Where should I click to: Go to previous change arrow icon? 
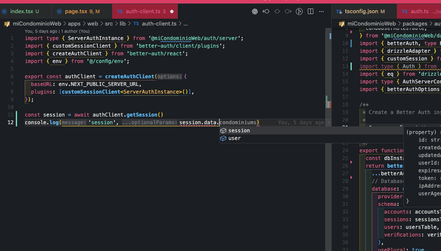(x=266, y=11)
